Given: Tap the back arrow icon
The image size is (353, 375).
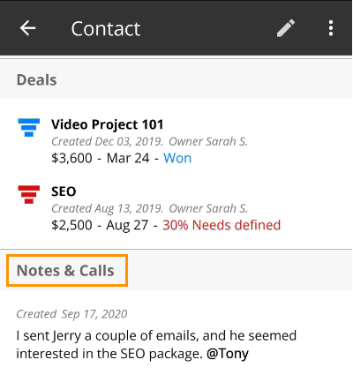Looking at the screenshot, I should pyautogui.click(x=27, y=28).
